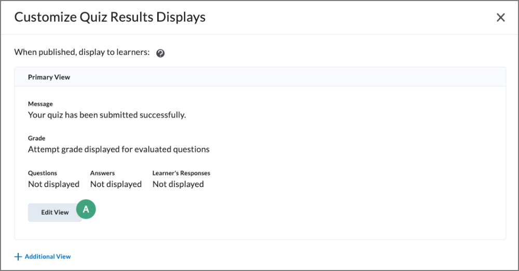Open the Additional View link
The height and width of the screenshot is (271, 519).
[x=48, y=256]
